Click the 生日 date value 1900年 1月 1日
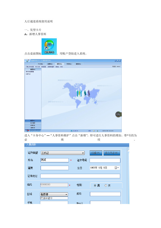Viewport: 161px width, 228px height. click(99, 168)
